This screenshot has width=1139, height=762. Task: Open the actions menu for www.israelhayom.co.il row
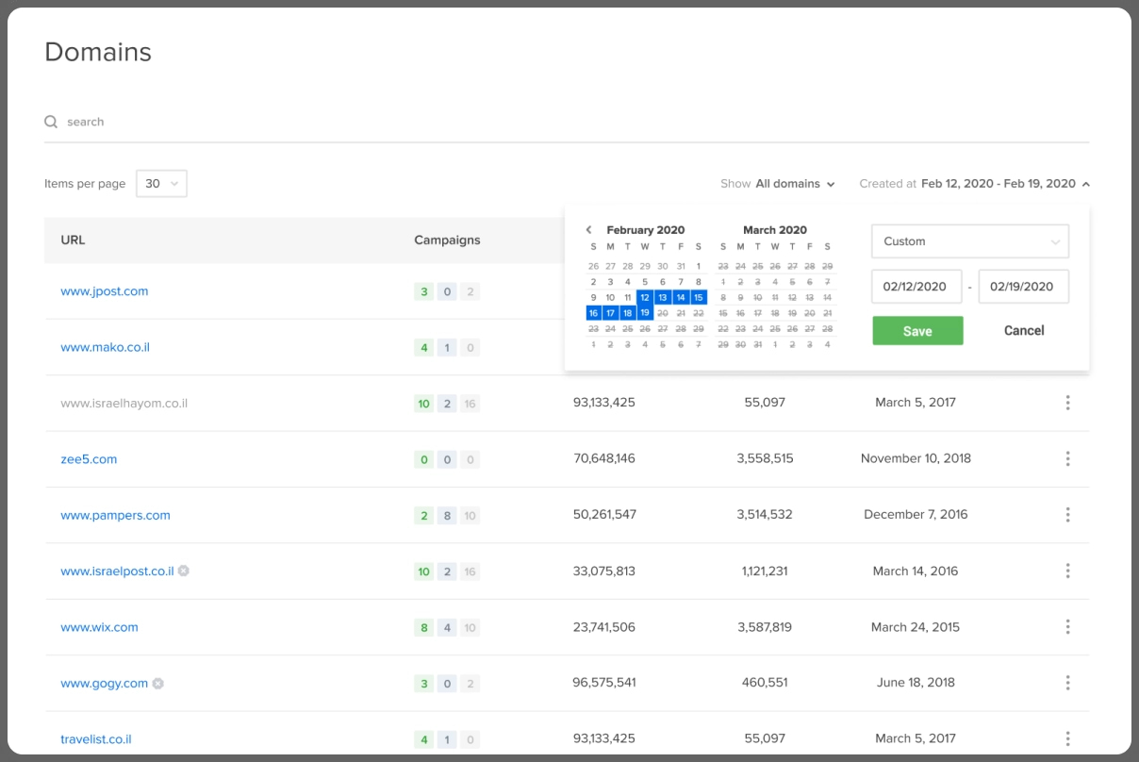(x=1067, y=403)
